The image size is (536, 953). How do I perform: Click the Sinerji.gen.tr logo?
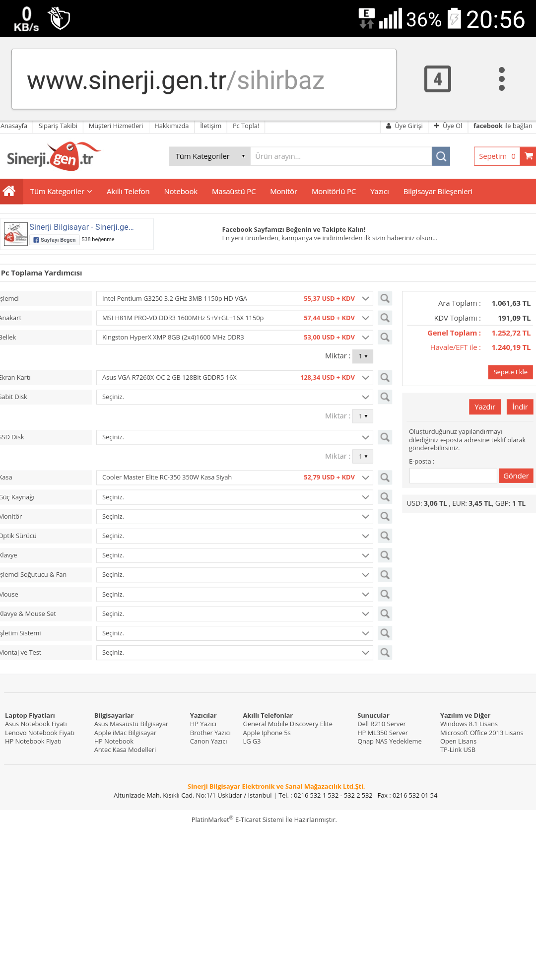54,156
